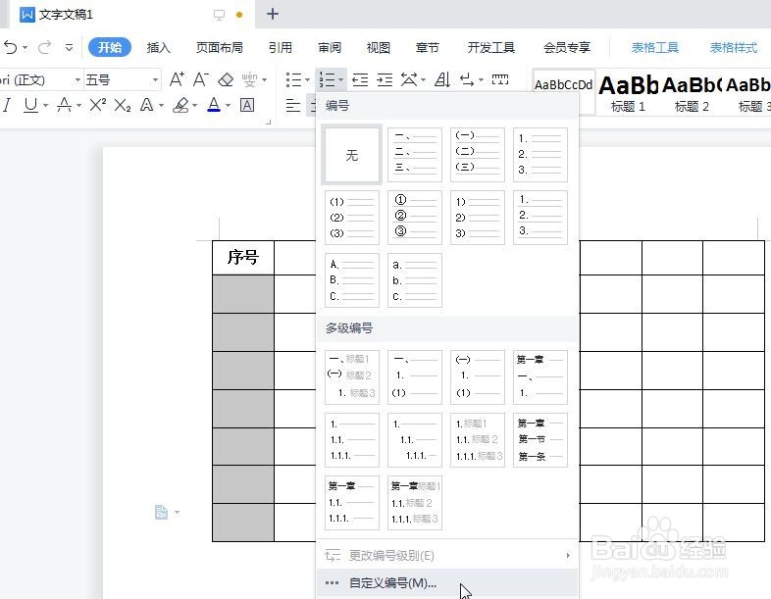The width and height of the screenshot is (771, 599).
Task: Open the 表格样式 tab
Action: (733, 48)
